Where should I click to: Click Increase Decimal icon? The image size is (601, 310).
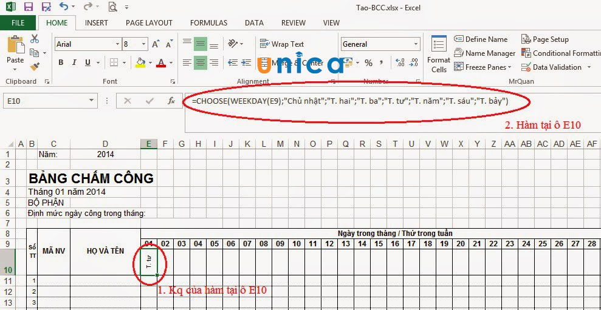399,62
